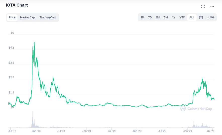Switch to TradingView tab
Image resolution: width=222 pixels, height=135 pixels.
click(48, 18)
